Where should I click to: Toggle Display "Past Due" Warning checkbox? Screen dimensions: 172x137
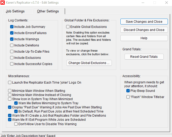(x=10, y=107)
